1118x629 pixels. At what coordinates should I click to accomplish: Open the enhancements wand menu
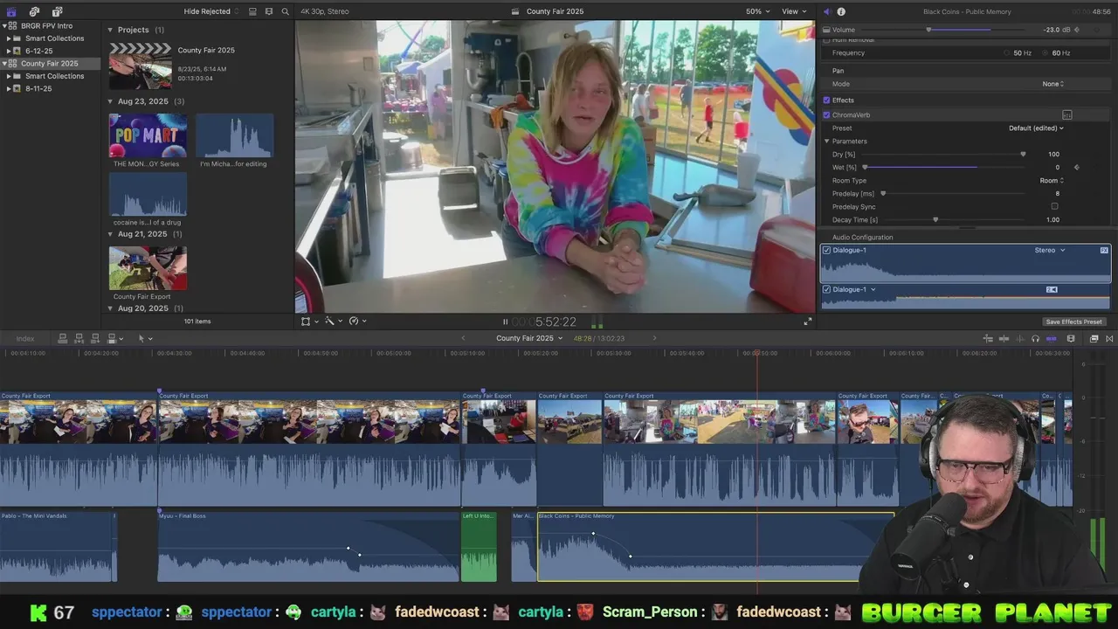(x=332, y=321)
